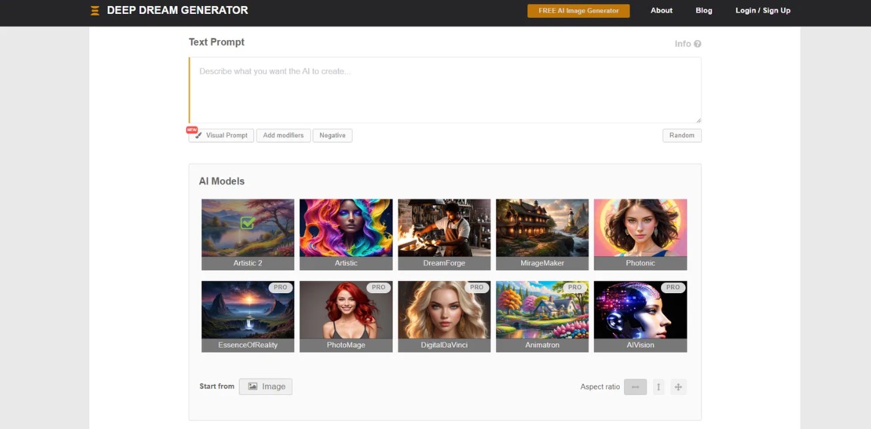
Task: Click FREE AI Image Generator button
Action: pyautogui.click(x=578, y=11)
